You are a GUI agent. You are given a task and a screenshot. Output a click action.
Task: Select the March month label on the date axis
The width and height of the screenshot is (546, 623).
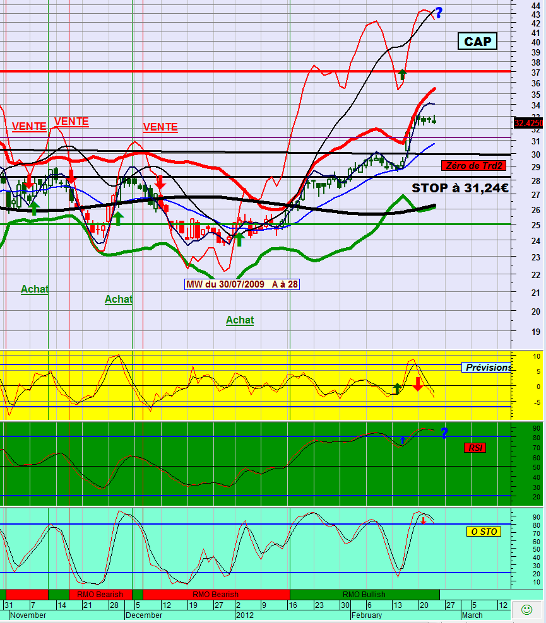(x=472, y=615)
